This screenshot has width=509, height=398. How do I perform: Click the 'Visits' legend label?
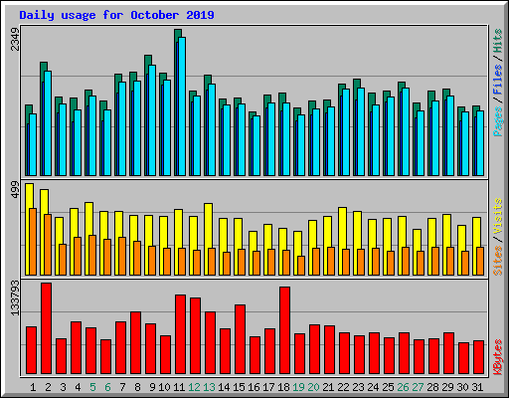tap(498, 217)
